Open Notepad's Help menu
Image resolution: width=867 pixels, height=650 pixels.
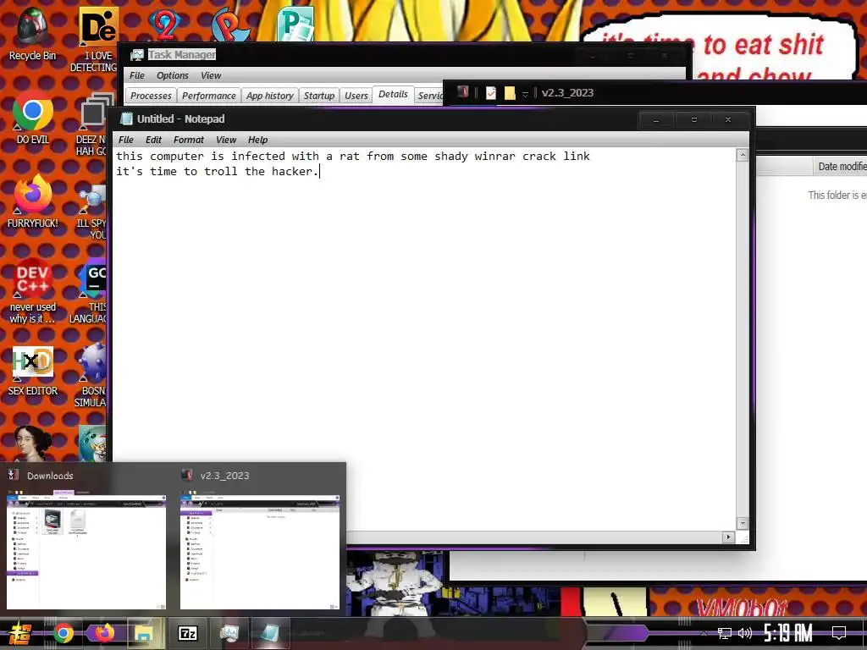pyautogui.click(x=257, y=140)
